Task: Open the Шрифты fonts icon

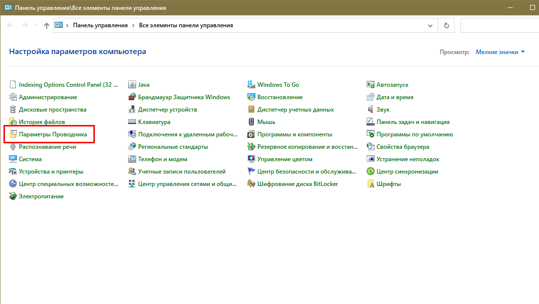Action: [x=371, y=184]
